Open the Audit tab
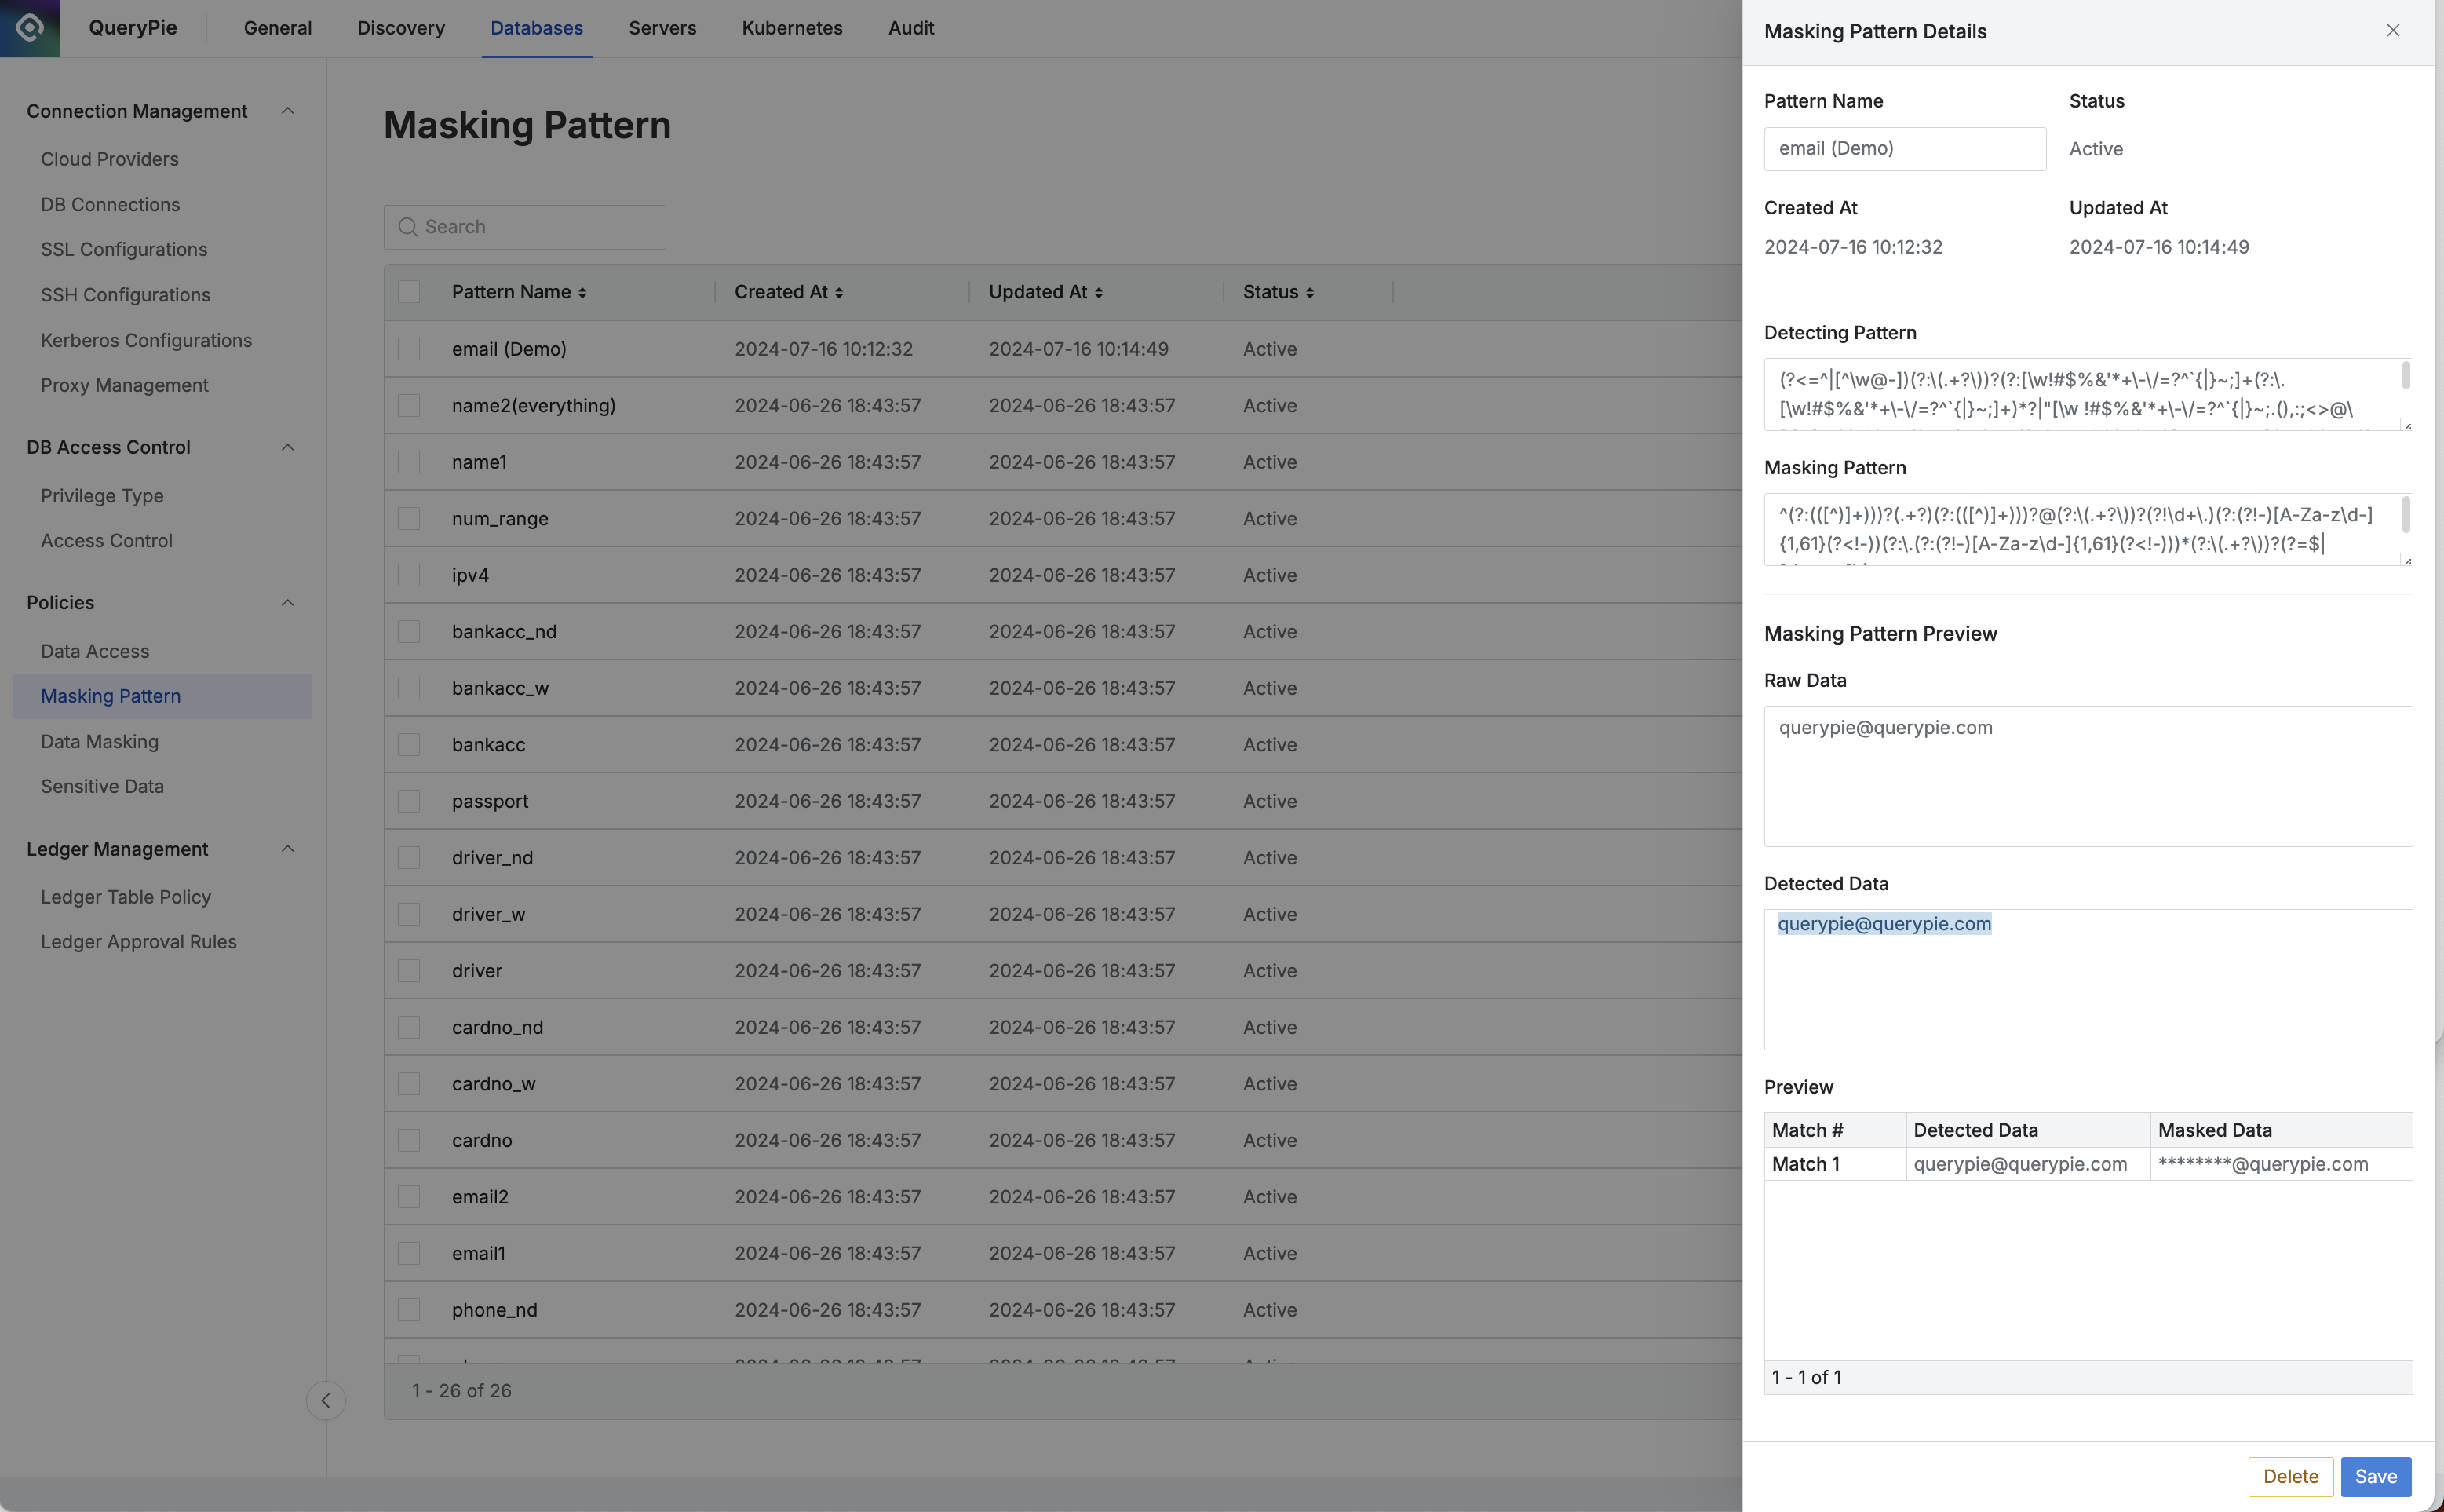Screen dimensions: 2444x1512 910,28
